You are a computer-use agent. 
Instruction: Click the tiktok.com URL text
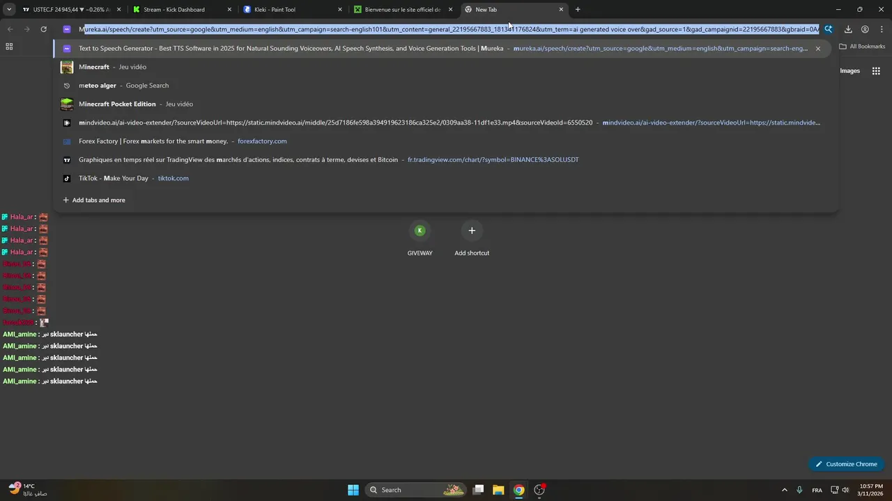(x=174, y=178)
